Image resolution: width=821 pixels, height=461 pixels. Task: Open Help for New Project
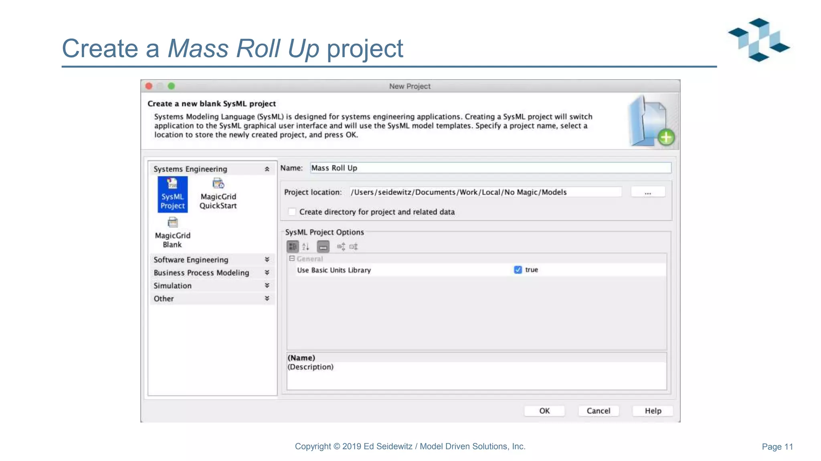point(653,411)
